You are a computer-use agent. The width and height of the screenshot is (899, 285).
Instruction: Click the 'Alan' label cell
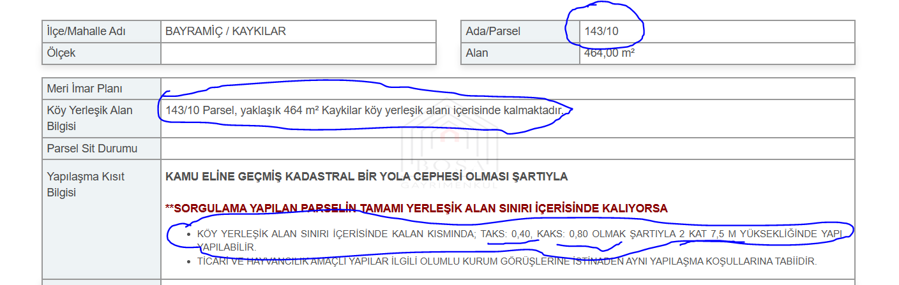click(520, 53)
